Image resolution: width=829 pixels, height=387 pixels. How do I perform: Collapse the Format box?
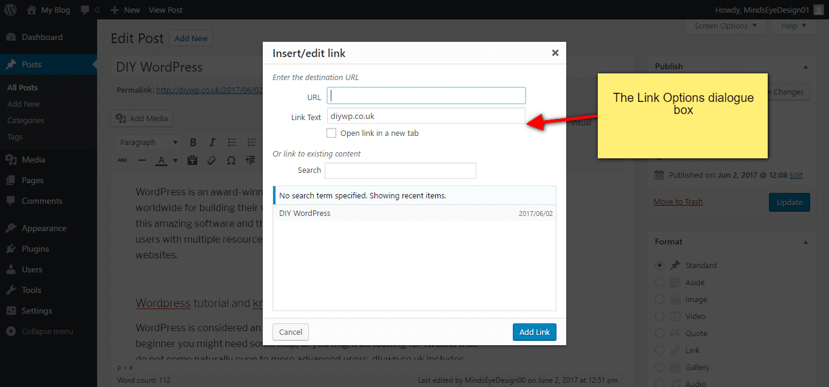click(806, 241)
